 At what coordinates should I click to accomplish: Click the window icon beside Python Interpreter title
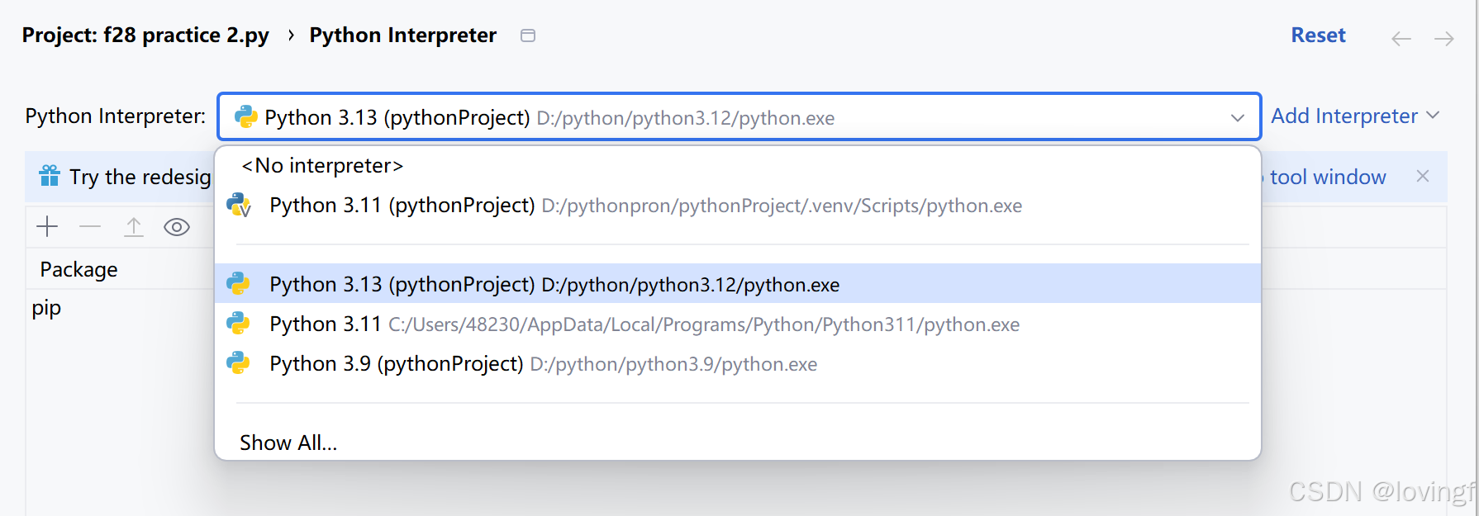528,36
